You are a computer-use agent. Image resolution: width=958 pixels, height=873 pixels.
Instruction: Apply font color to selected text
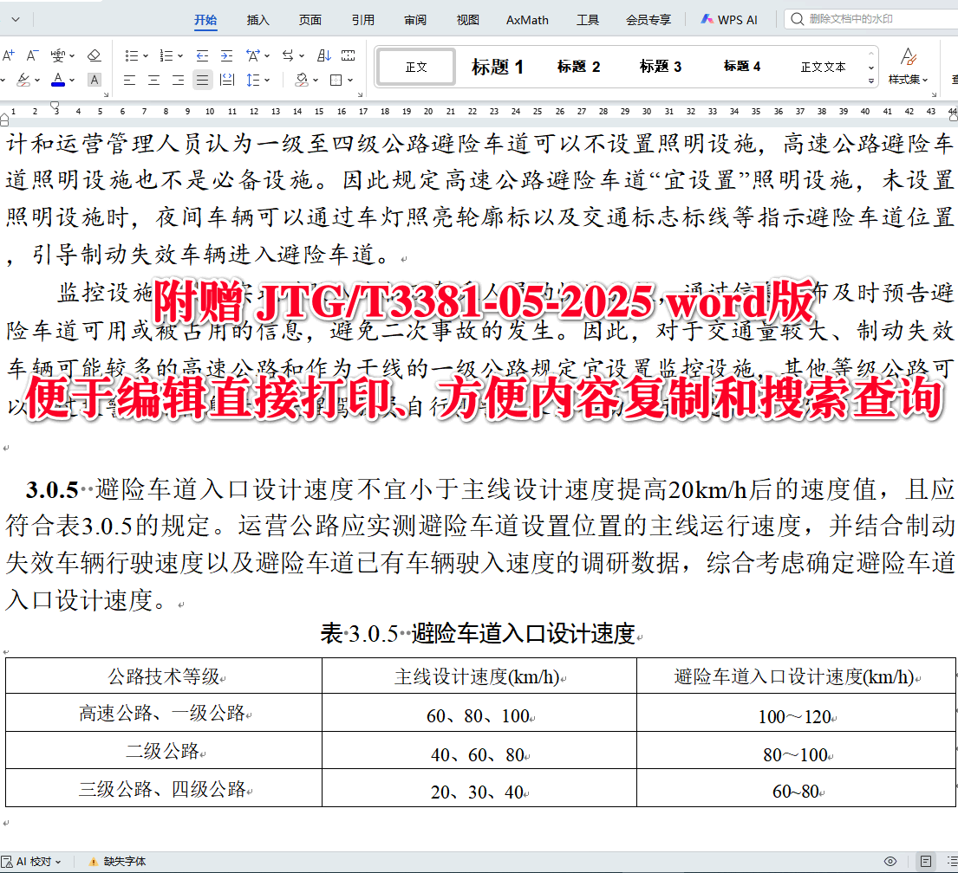[58, 81]
